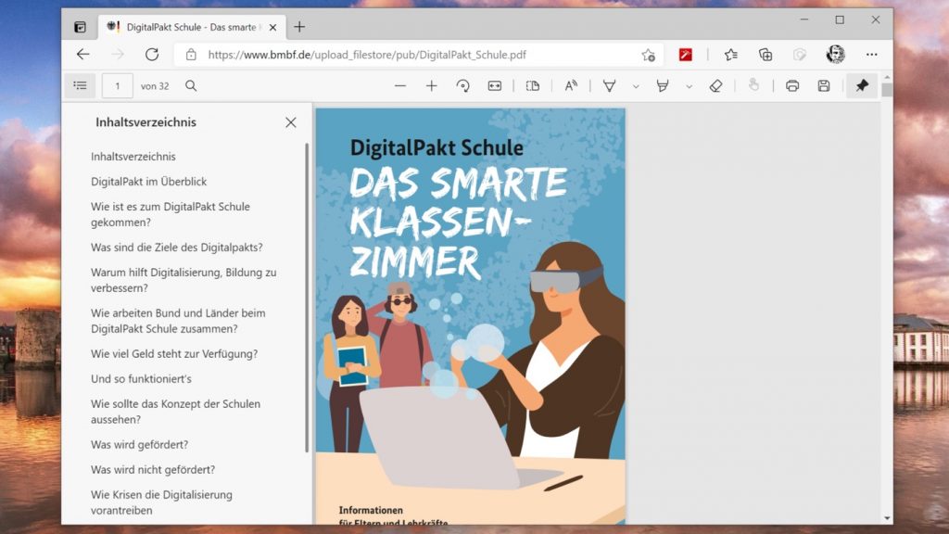The image size is (949, 534).
Task: Activate the Read aloud feature
Action: click(571, 85)
